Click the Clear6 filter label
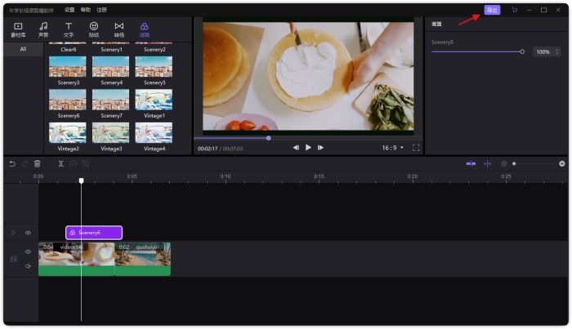Viewport: 572px width, 329px height. [x=68, y=50]
